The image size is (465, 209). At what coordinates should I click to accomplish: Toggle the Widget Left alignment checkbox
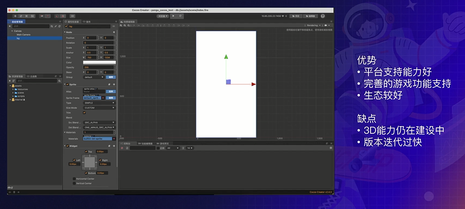(74, 160)
